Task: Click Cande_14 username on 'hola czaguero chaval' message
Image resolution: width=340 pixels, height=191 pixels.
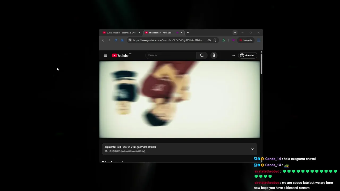Action: point(273,159)
